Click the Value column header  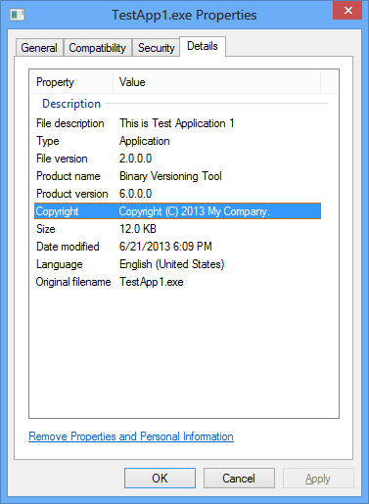click(216, 82)
